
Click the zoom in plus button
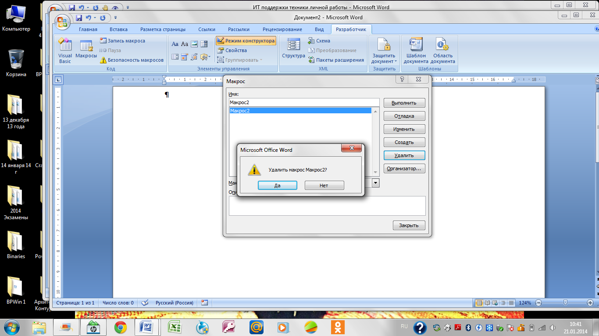tap(589, 303)
